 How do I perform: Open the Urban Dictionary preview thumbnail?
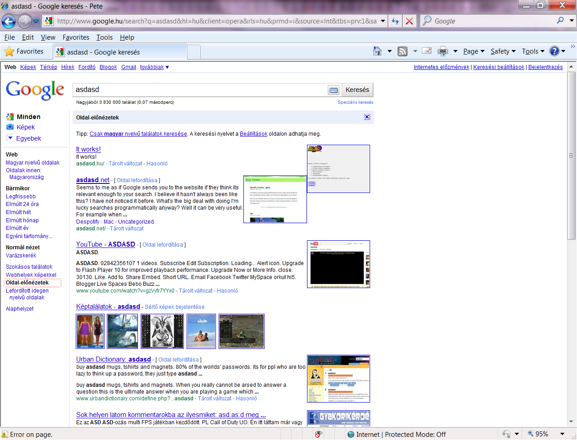tap(339, 379)
